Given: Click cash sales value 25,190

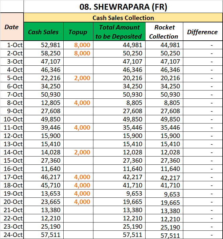Looking at the screenshot, I should coord(50,227).
